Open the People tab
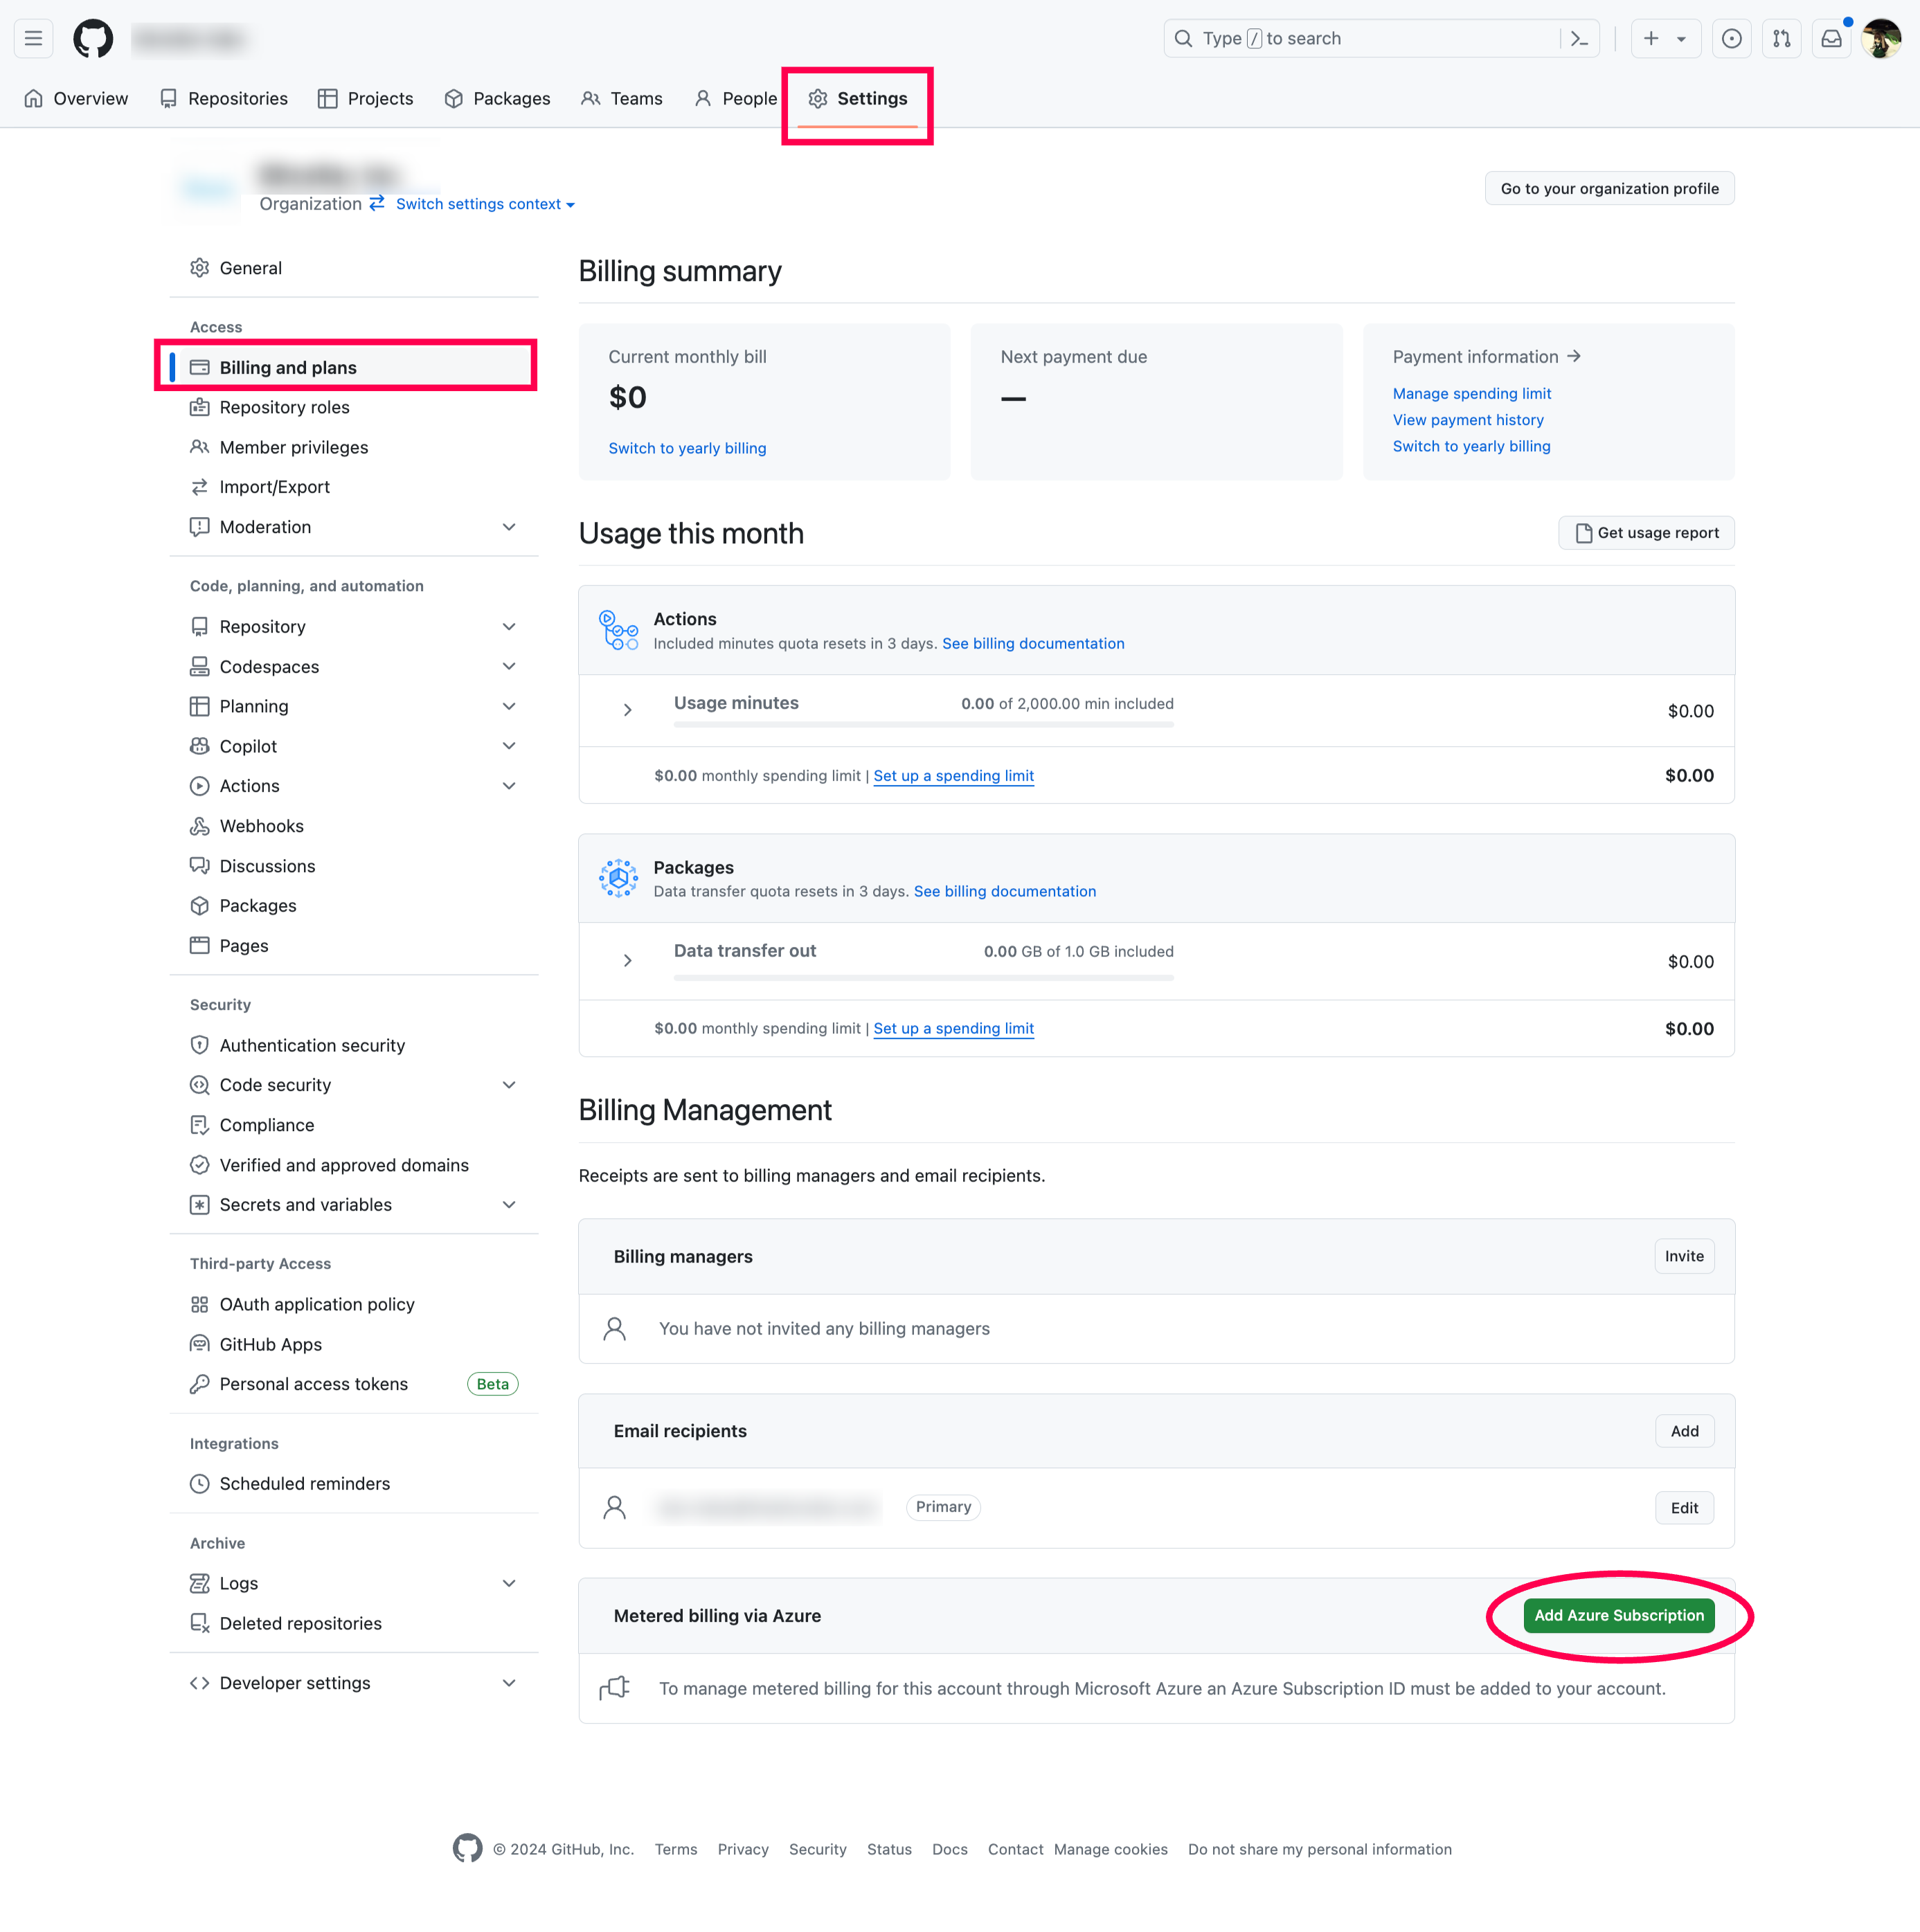 (x=735, y=98)
